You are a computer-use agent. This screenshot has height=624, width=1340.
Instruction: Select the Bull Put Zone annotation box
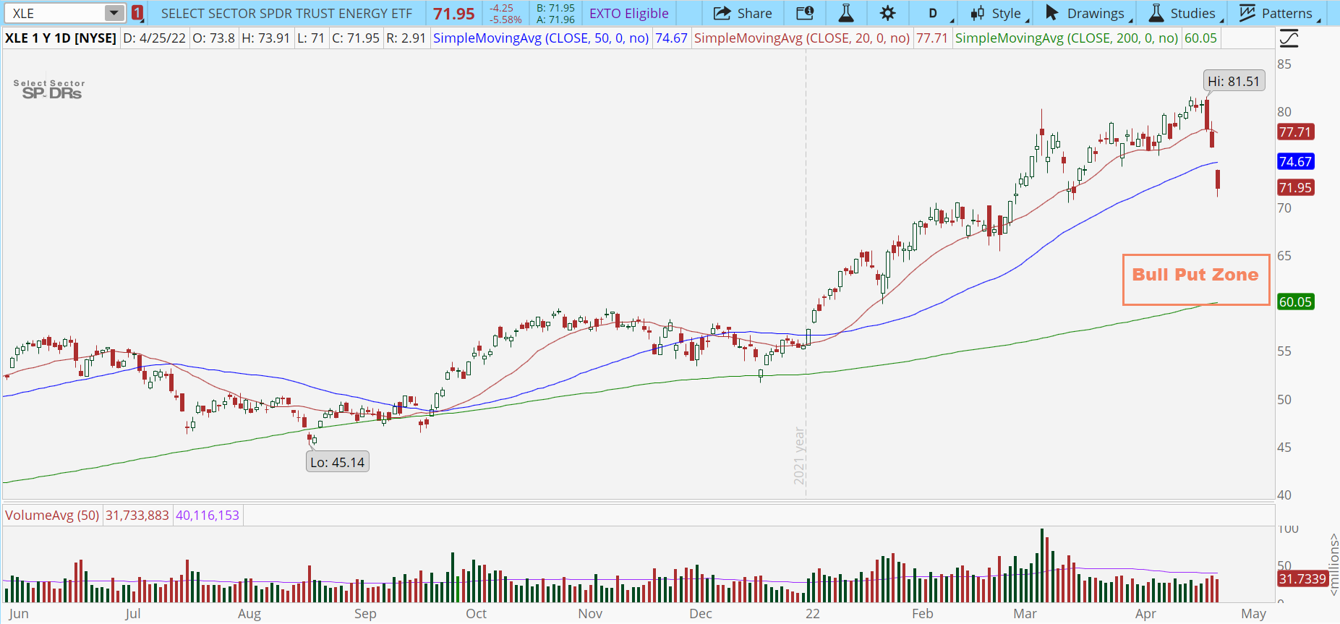click(1195, 279)
